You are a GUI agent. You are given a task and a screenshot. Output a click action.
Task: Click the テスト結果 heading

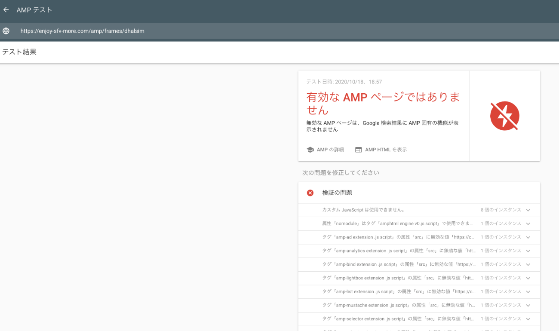click(19, 52)
